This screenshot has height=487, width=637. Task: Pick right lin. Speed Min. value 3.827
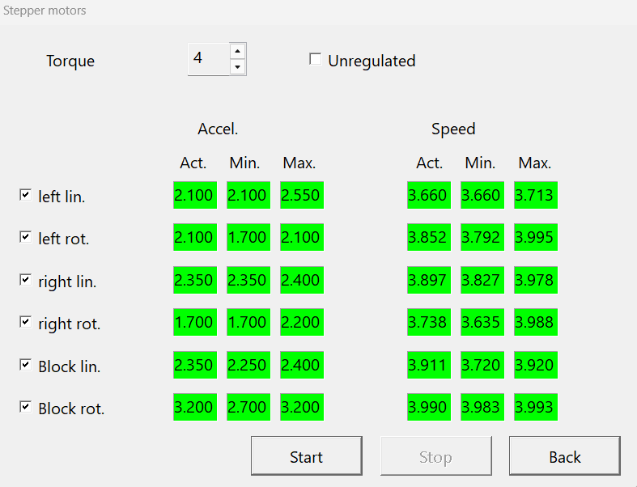482,280
